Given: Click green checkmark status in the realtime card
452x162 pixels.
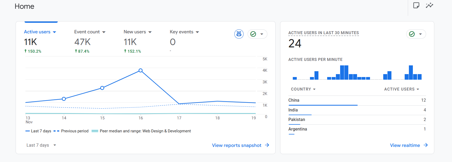Looking at the screenshot, I should (412, 34).
